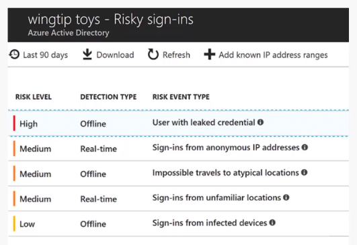Screen dimensions: 357x245
Task: Click the circular Refresh icon
Action: click(153, 55)
